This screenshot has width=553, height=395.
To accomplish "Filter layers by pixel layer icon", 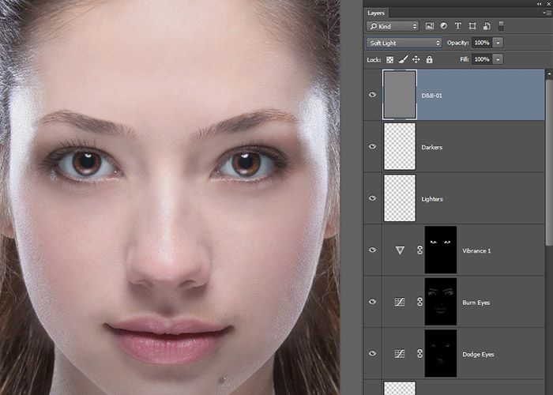I will [x=430, y=27].
